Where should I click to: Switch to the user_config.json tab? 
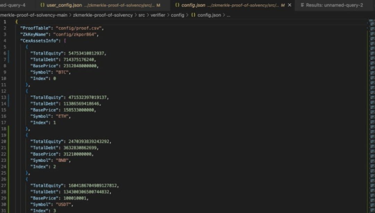100,5
